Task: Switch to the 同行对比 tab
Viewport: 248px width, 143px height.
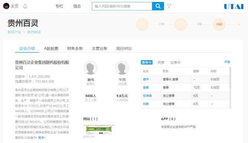Action: click(x=124, y=48)
